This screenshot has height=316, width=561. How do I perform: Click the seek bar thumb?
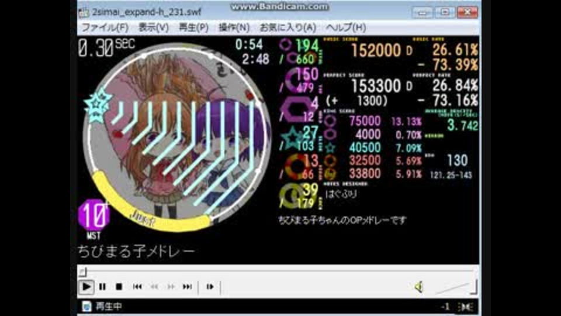point(82,272)
